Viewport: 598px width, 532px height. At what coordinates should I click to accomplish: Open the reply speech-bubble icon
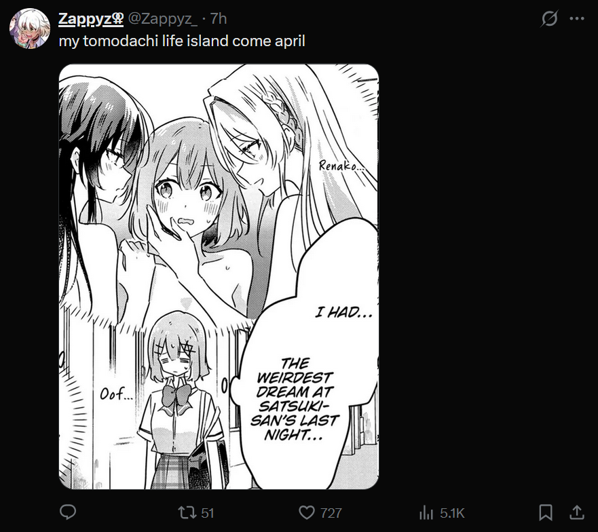click(69, 512)
